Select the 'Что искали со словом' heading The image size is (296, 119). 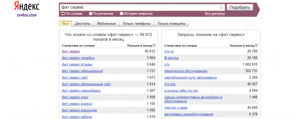coord(108,37)
